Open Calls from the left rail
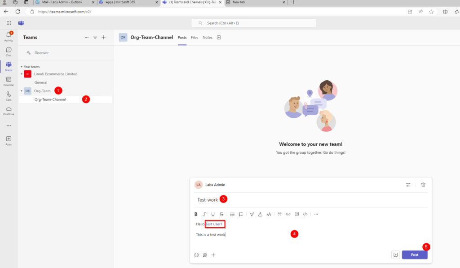This screenshot has height=268, width=460. 9,96
